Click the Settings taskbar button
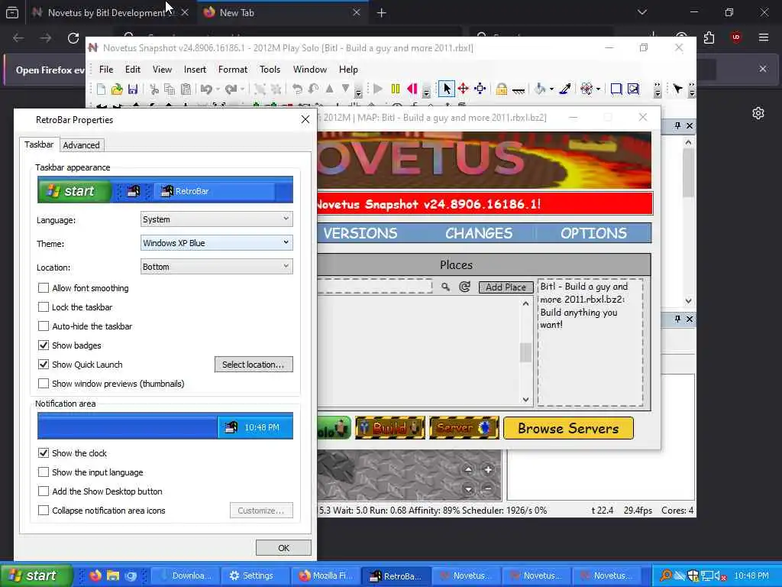The image size is (782, 587). tap(255, 576)
